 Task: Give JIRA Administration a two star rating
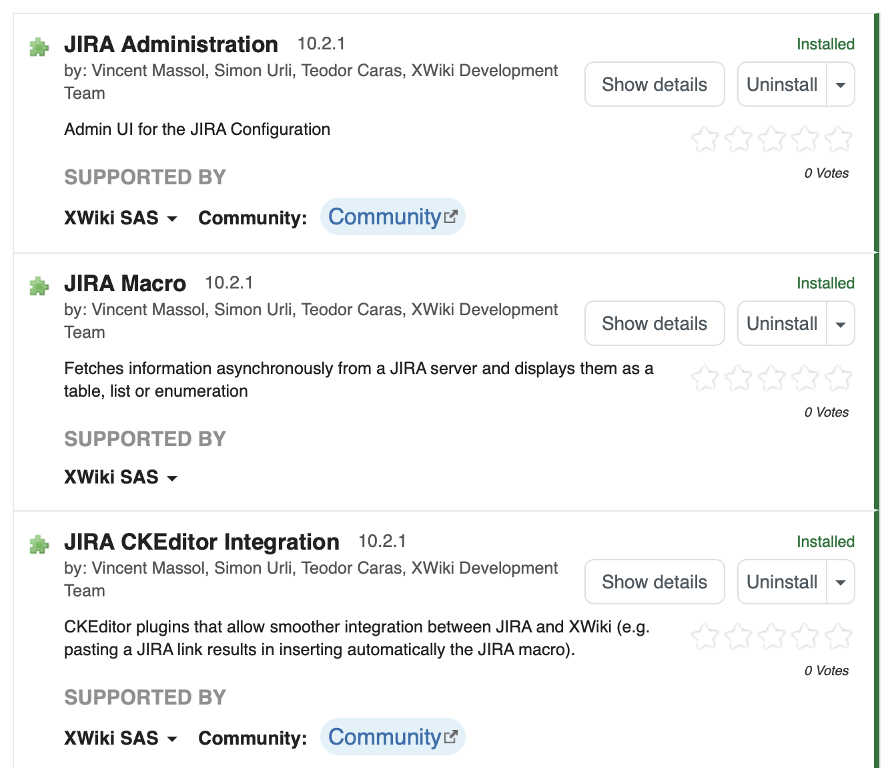[738, 140]
